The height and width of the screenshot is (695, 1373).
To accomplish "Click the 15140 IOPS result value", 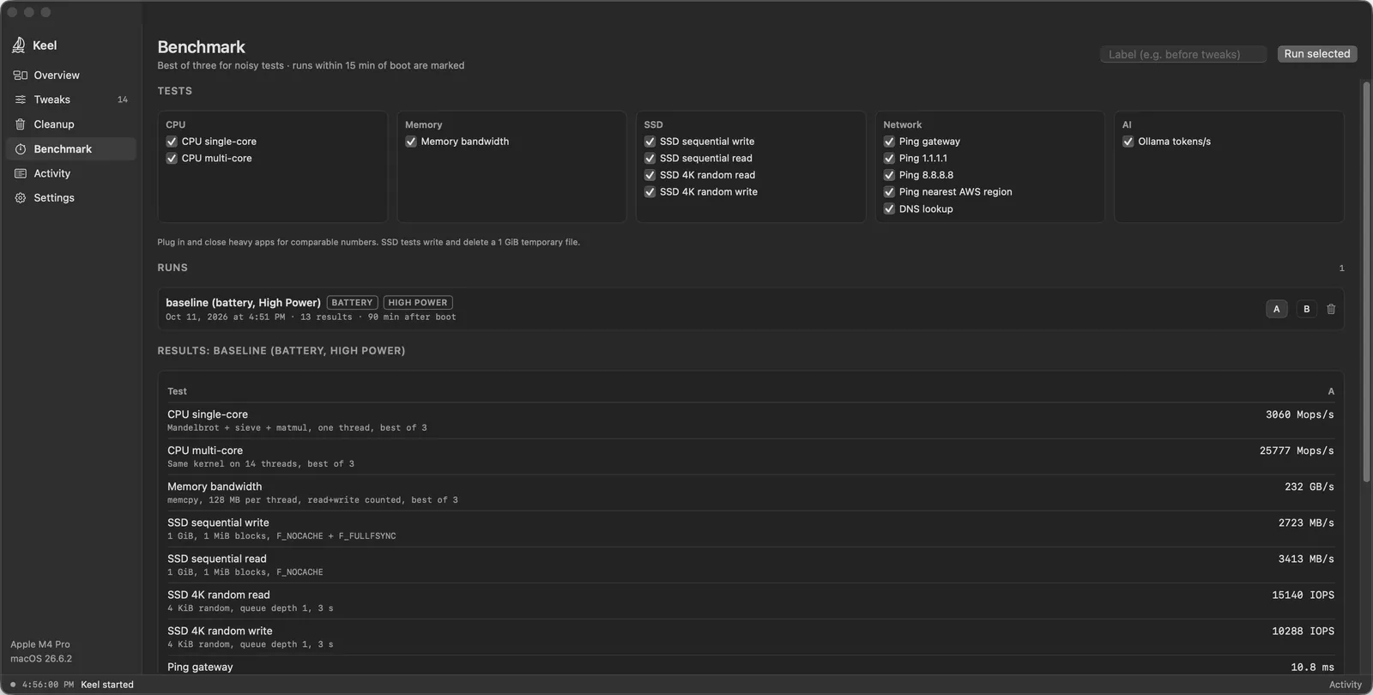I will tap(1303, 595).
